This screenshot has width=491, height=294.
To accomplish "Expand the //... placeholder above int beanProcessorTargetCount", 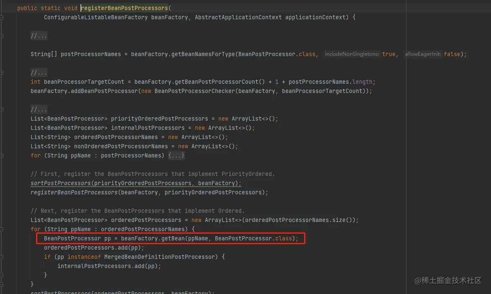I will 39,72.
